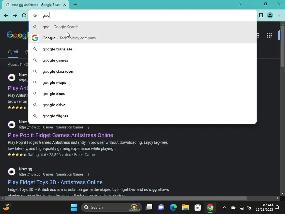Image resolution: width=285 pixels, height=214 pixels.
Task: Open Microsoft Store from taskbar
Action: point(198,207)
